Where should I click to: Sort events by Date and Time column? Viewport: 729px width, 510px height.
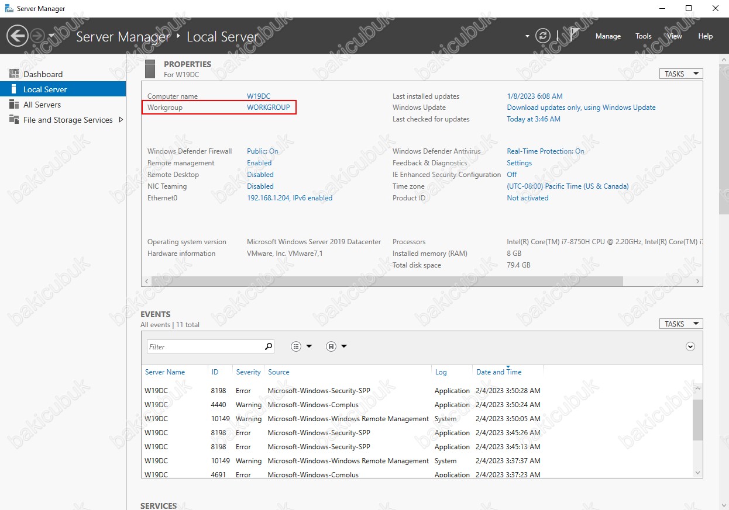[x=498, y=372]
